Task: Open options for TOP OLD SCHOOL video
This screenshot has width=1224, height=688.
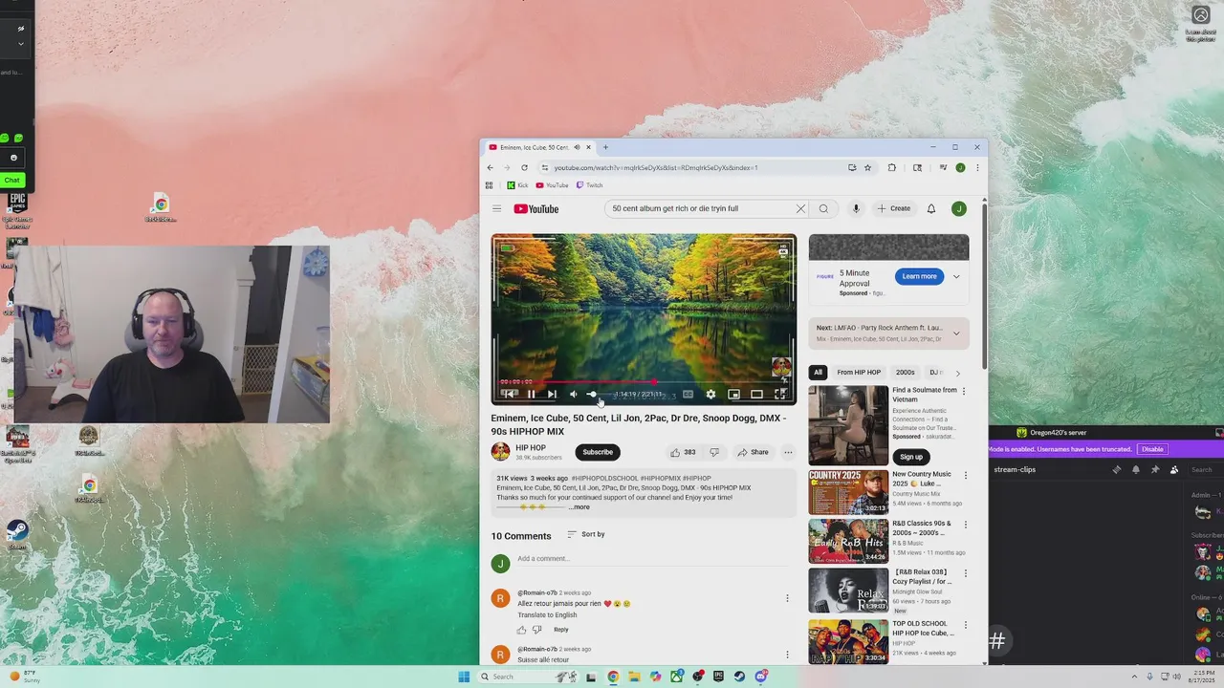Action: coord(965,625)
